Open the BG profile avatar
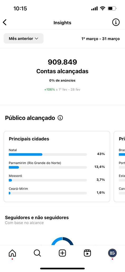This screenshot has width=125, height=272. coord(112,253)
